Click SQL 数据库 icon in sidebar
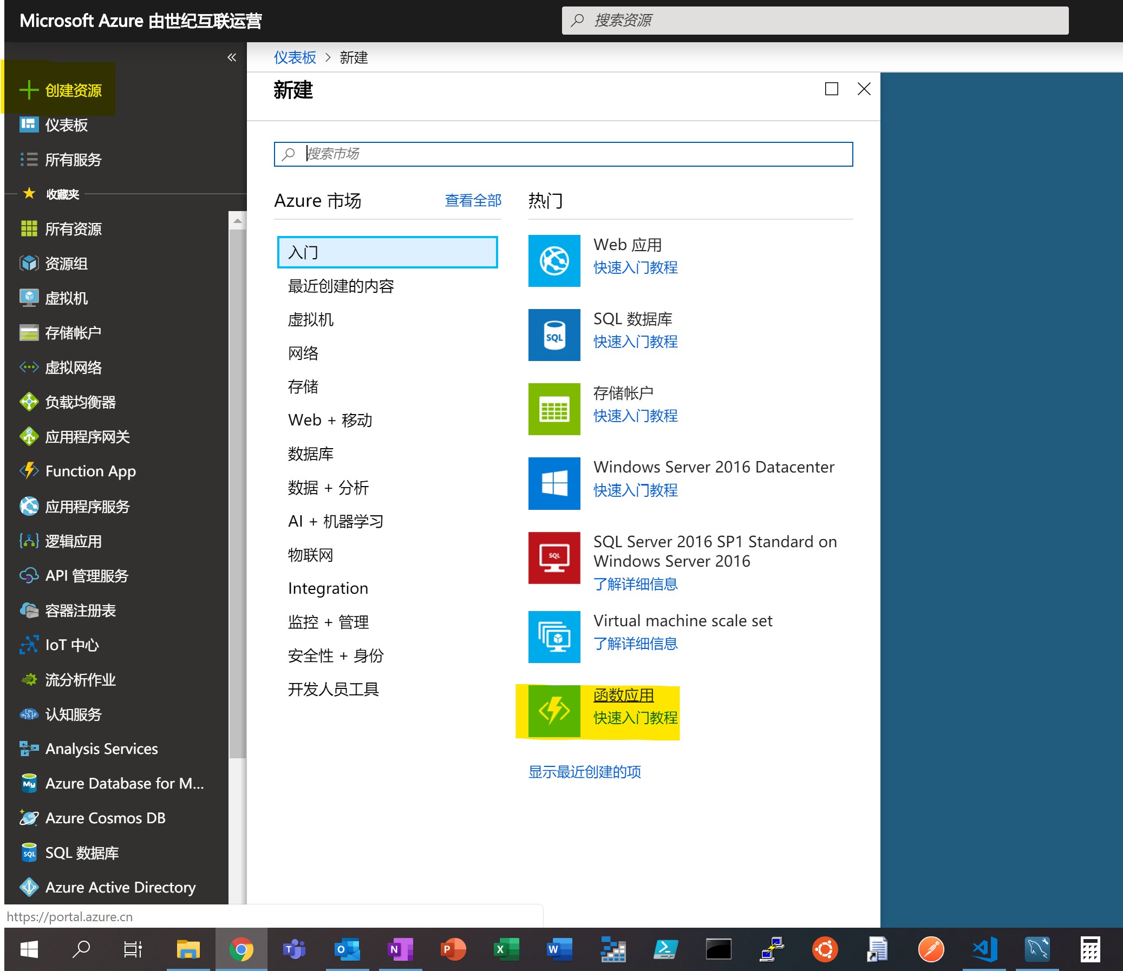 click(x=29, y=853)
